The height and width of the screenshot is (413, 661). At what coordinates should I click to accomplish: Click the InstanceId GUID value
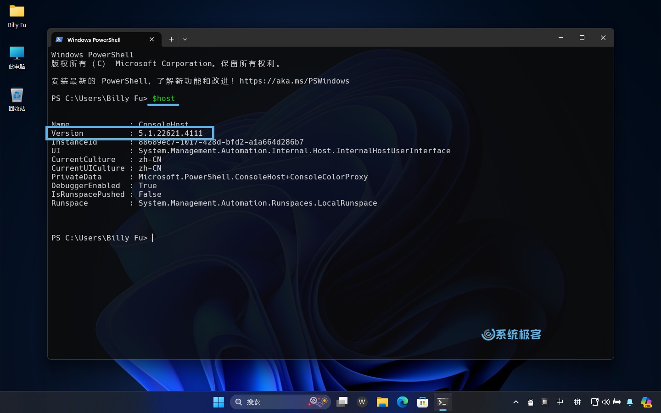pyautogui.click(x=221, y=142)
